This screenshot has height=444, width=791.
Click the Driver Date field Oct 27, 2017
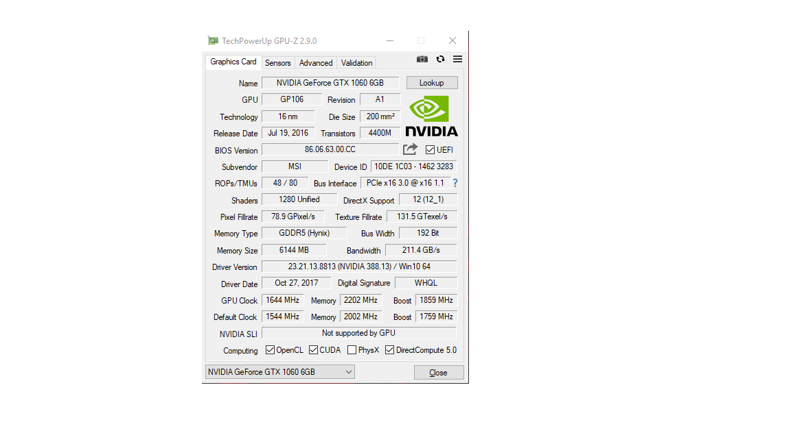[296, 283]
